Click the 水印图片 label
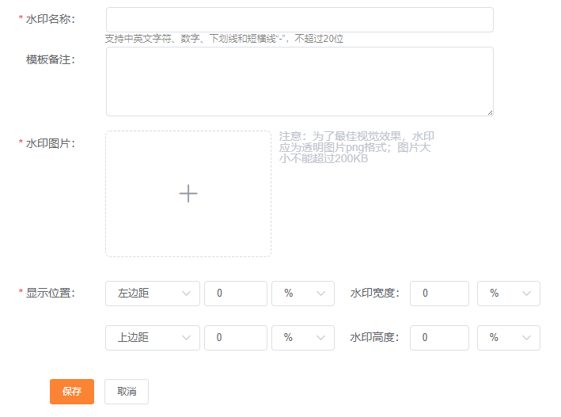561x417 pixels. coord(50,143)
